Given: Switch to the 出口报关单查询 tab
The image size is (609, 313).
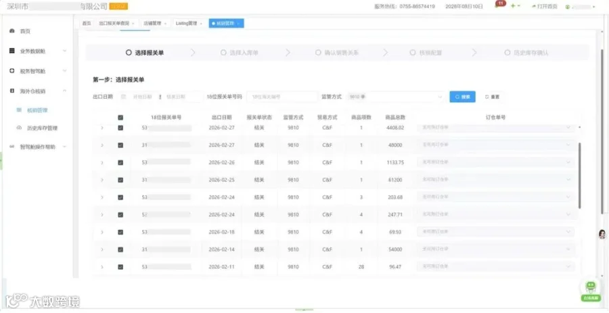Looking at the screenshot, I should pos(116,24).
